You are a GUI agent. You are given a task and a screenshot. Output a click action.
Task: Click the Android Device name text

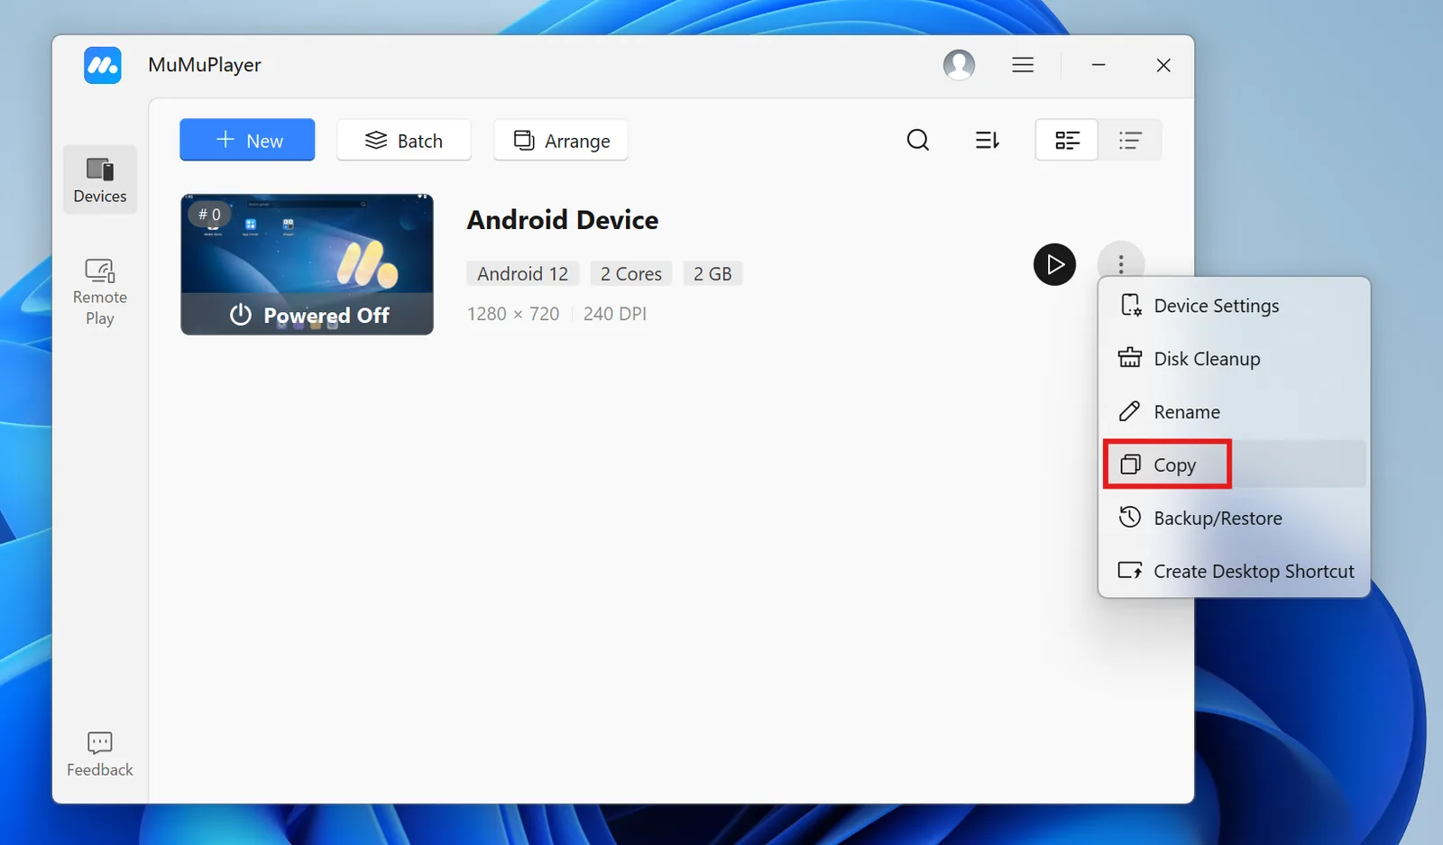click(563, 220)
